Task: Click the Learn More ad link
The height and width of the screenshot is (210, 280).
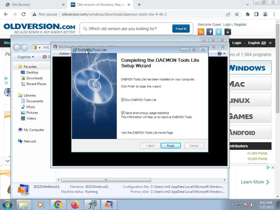Action: (255, 182)
